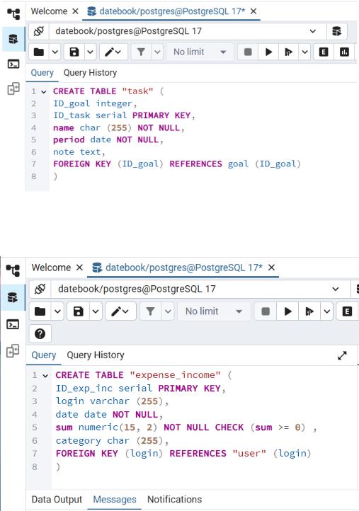359x511 pixels.
Task: Maximize query editor with expand arrows icon
Action: point(342,355)
